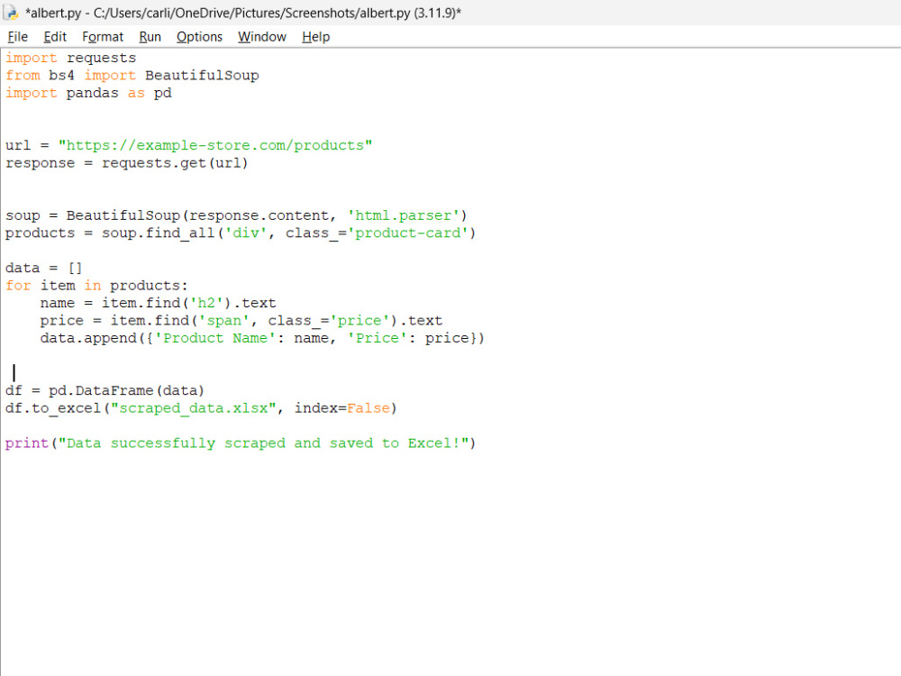
Task: Click 'BeautifulSoup' in the from bs4 import line
Action: point(202,76)
